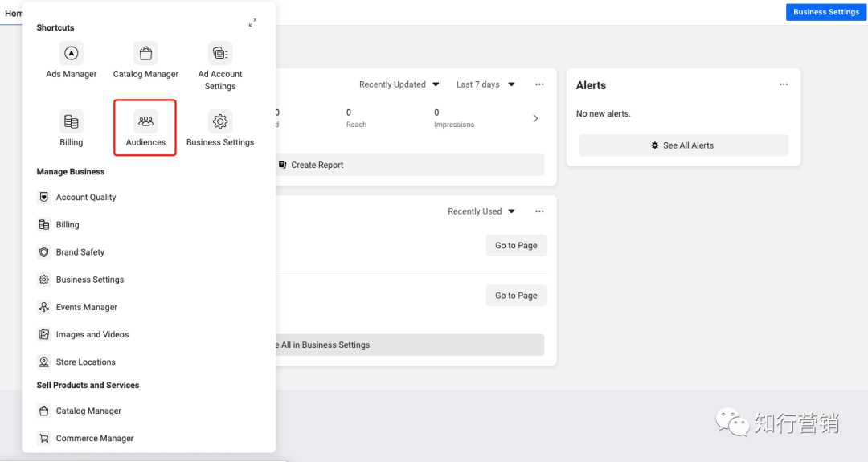Open the Last 7 days dropdown

point(485,84)
